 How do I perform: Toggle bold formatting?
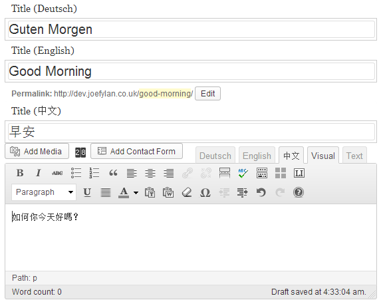point(20,173)
